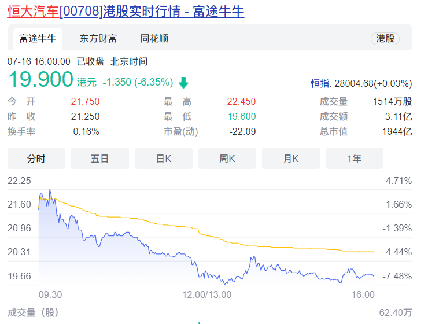Image resolution: width=428 pixels, height=324 pixels.
Task: Click the change value -1.350 (-6.35%)
Action: click(x=138, y=82)
